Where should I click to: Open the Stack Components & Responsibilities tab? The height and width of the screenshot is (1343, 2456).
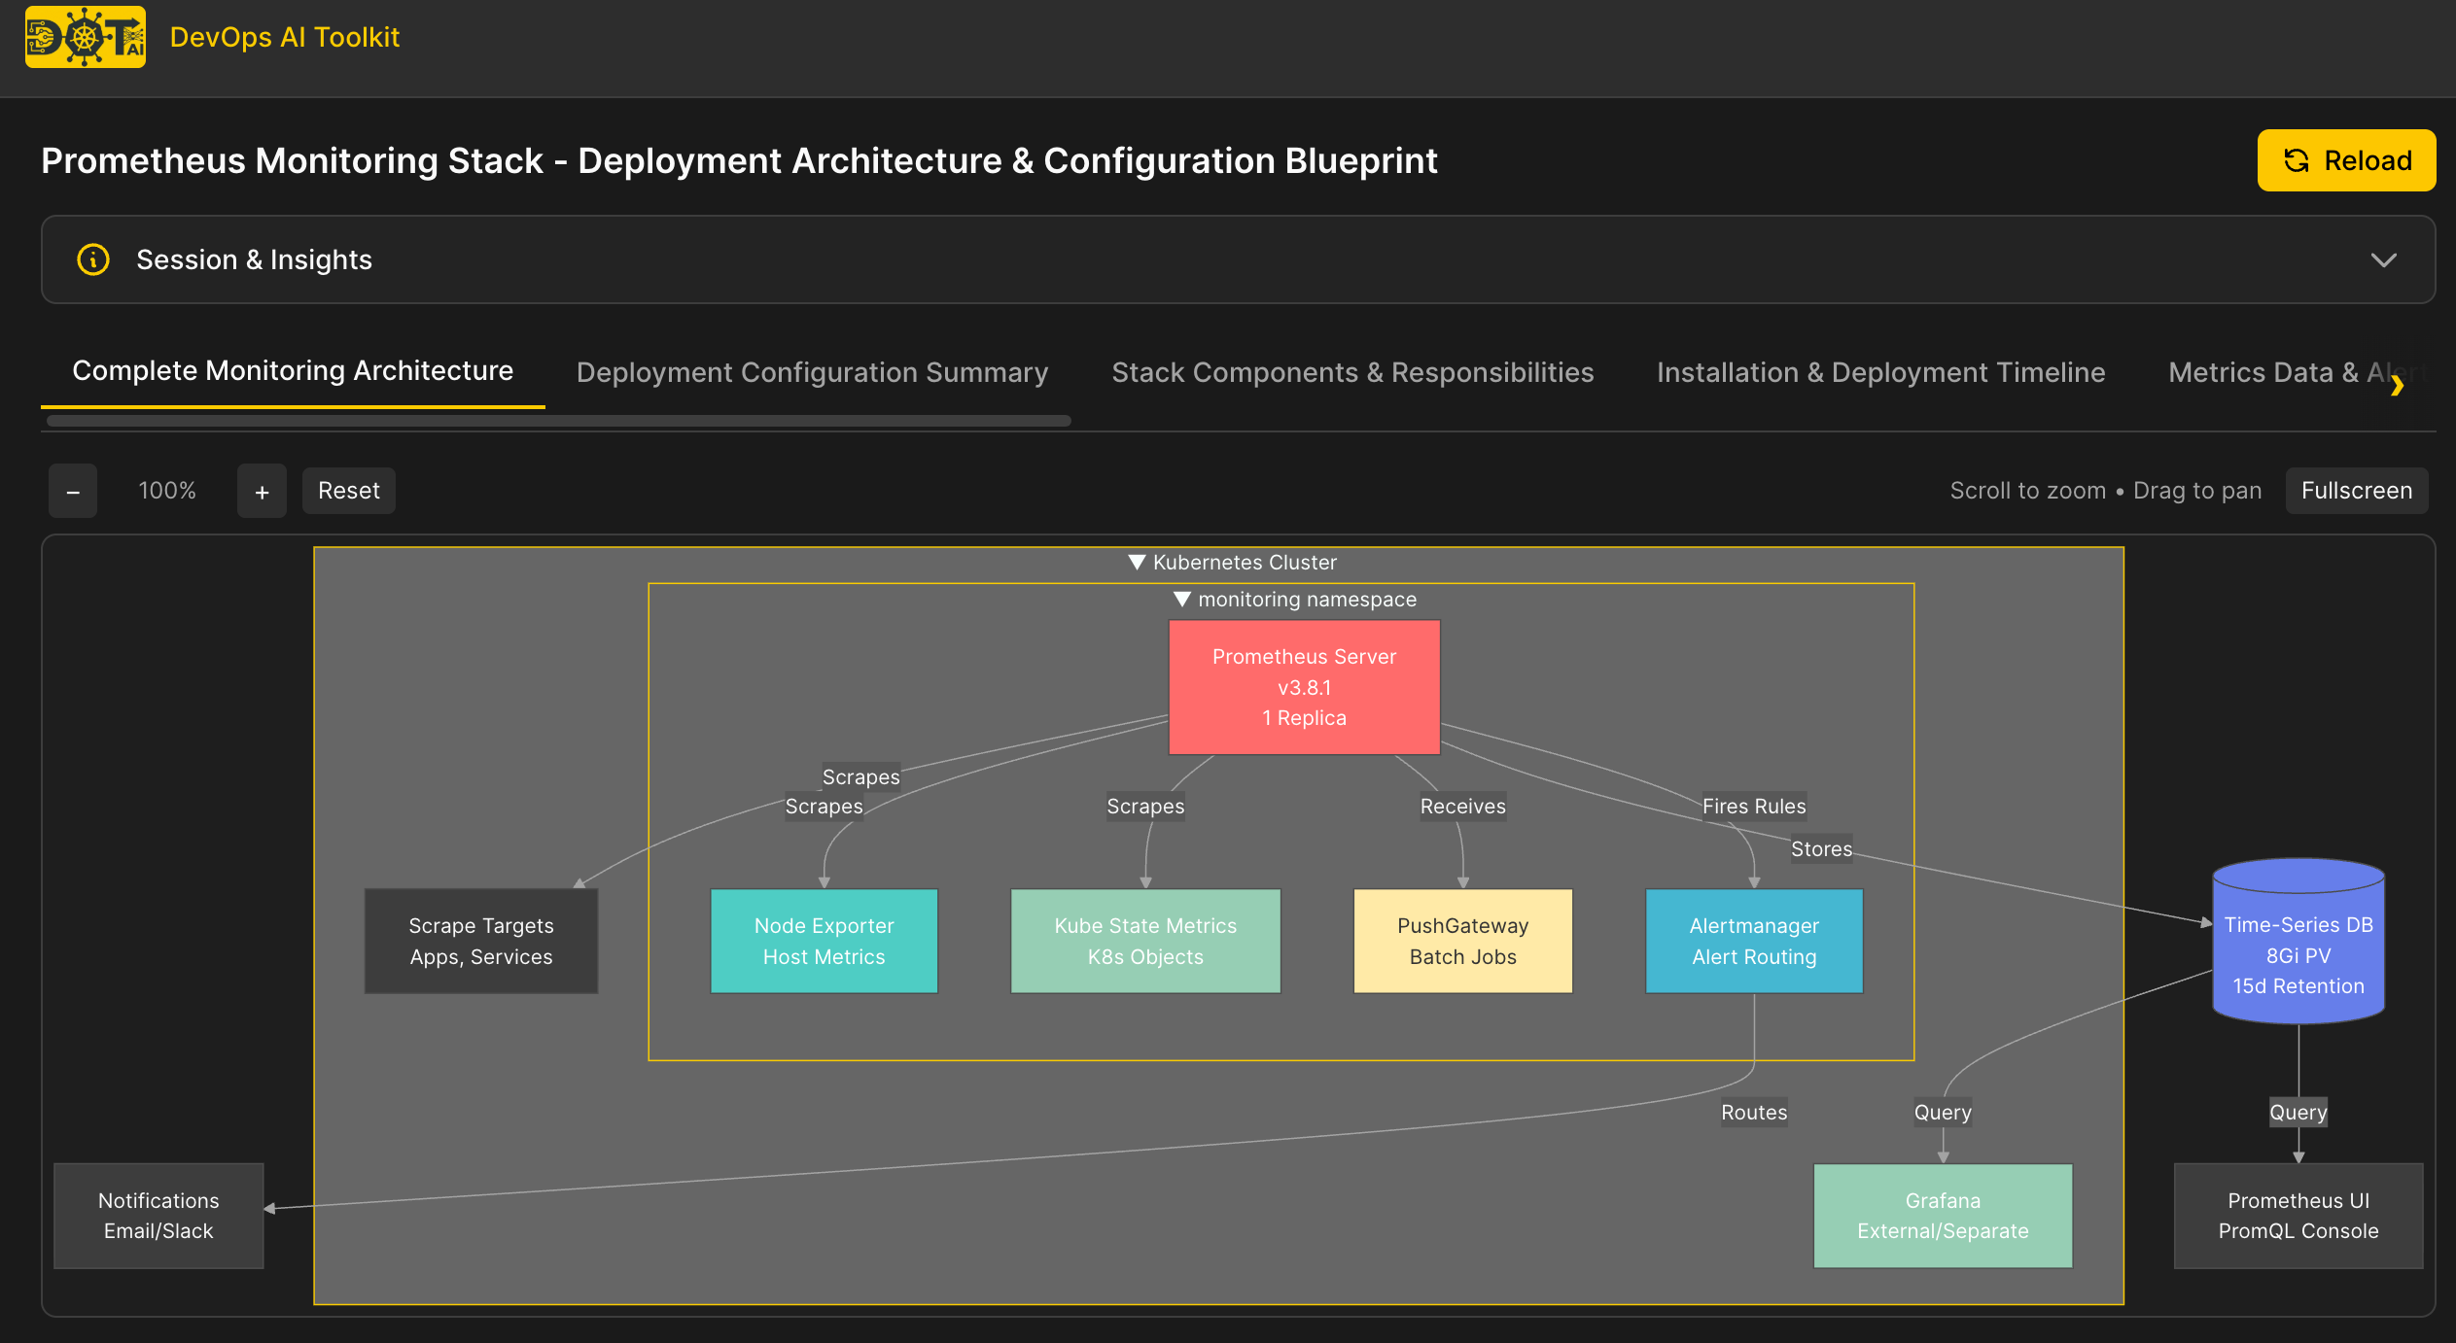(1352, 372)
